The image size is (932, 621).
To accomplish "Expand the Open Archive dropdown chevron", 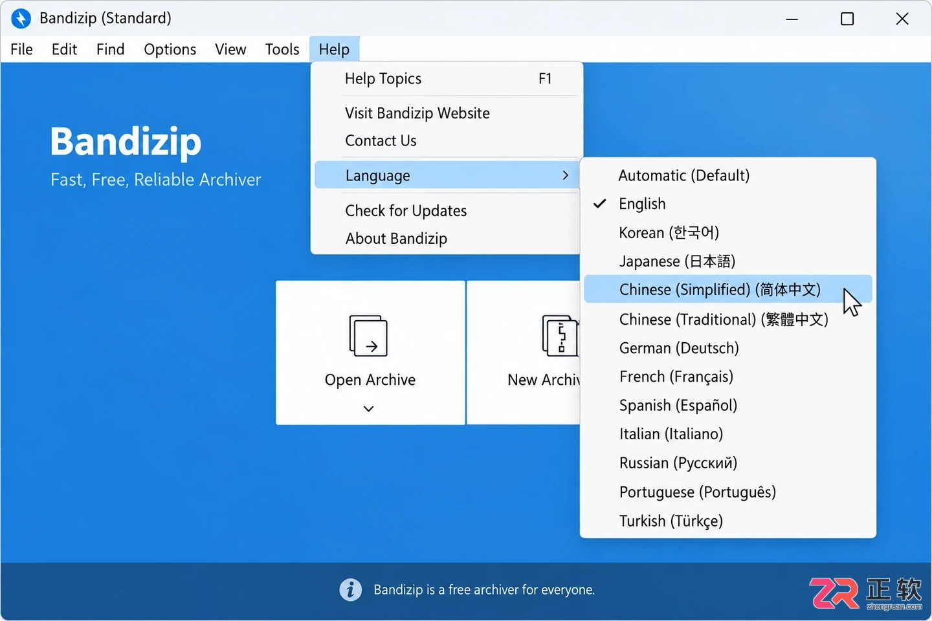I will click(x=369, y=409).
